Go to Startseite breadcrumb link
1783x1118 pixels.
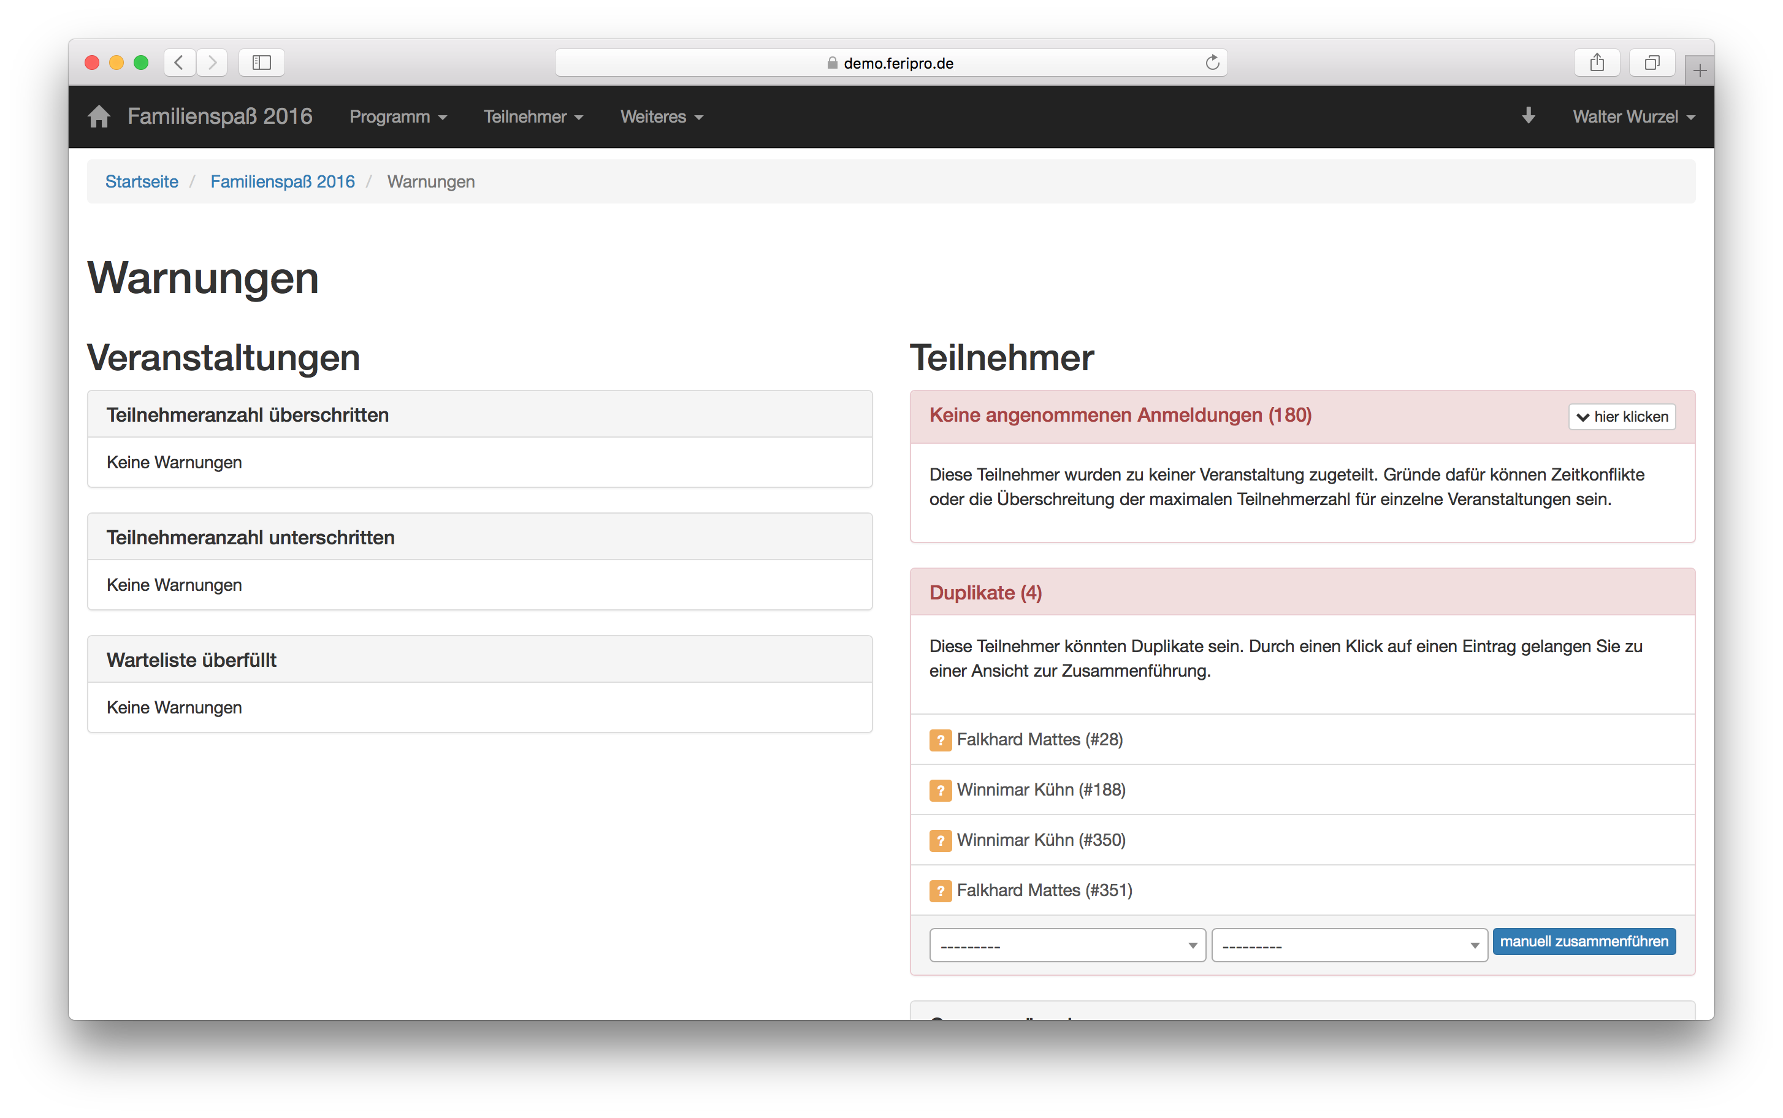[142, 182]
